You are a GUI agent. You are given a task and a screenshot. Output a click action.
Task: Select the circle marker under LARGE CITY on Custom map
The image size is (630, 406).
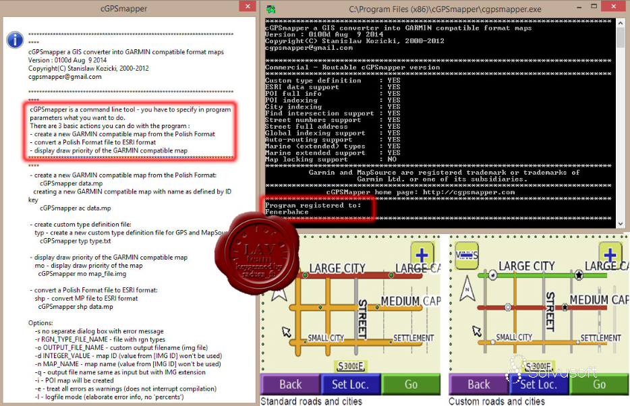492,275
